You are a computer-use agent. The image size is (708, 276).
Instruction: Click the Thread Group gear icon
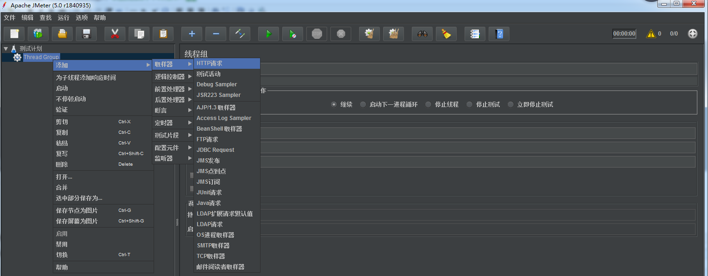coord(17,57)
